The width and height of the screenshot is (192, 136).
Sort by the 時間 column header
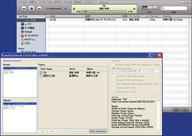[x=122, y=16]
